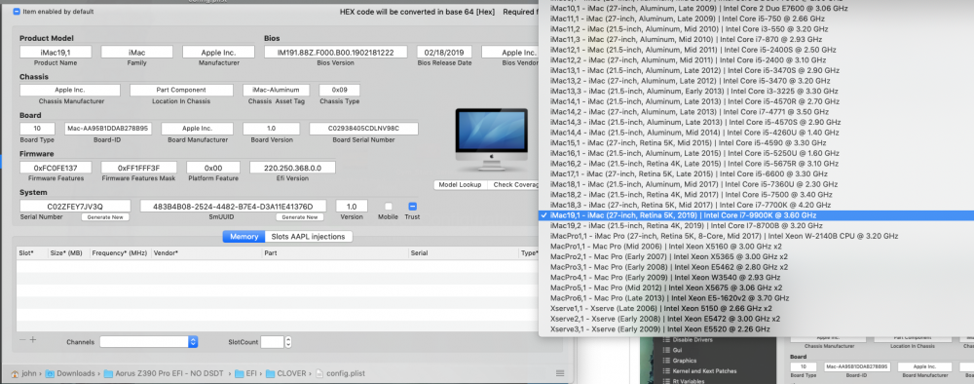Toggle the Mobile checkbox
Image resolution: width=974 pixels, height=384 pixels.
tap(389, 207)
